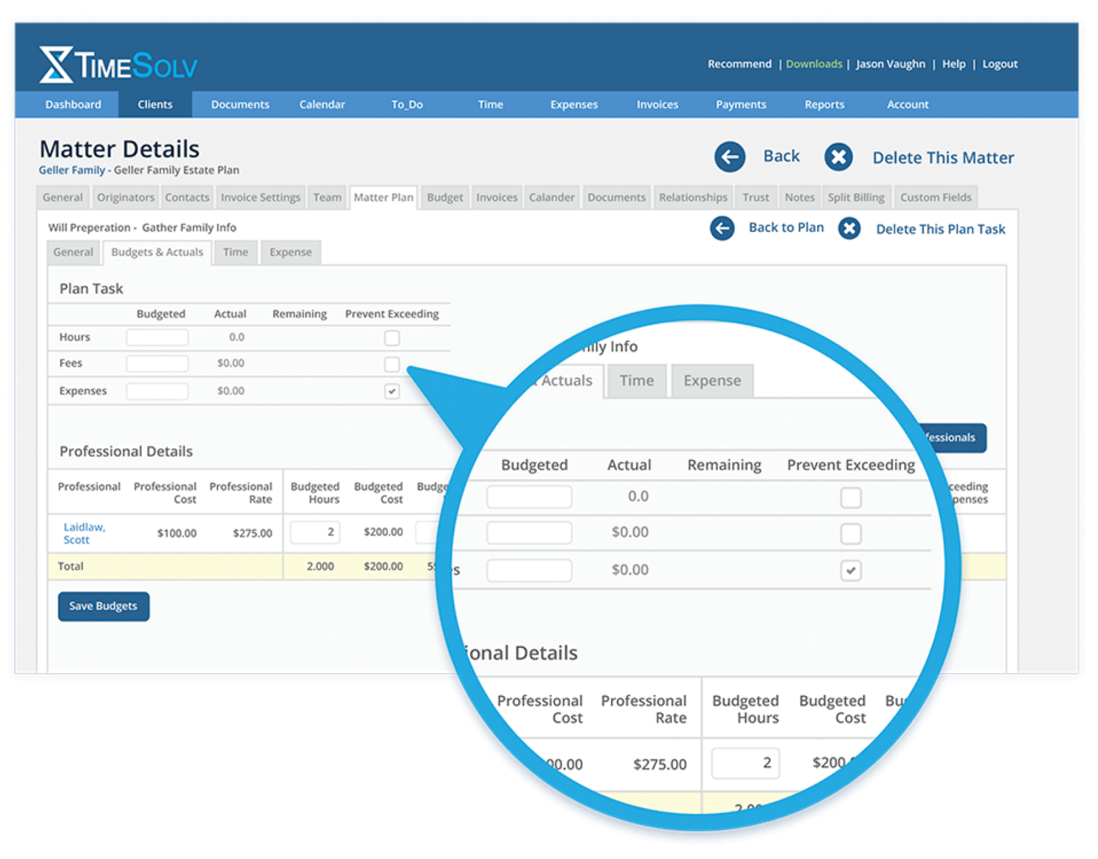Click the Back to Plan arrow icon
Screen dimensions: 1098x859
point(722,227)
